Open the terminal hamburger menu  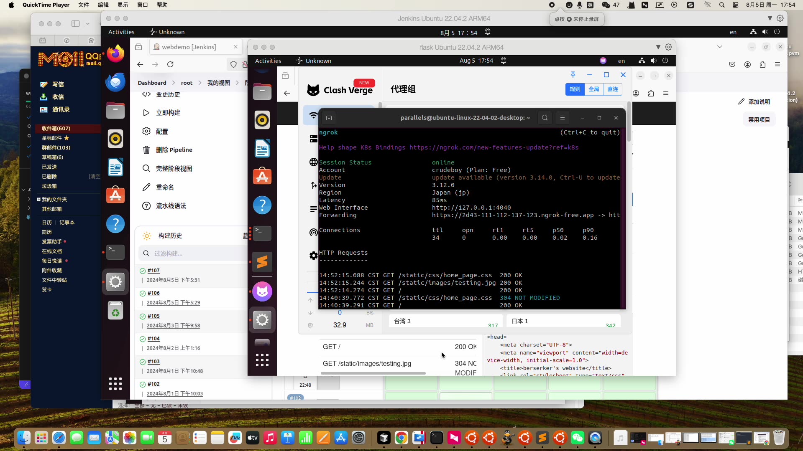[x=563, y=118]
